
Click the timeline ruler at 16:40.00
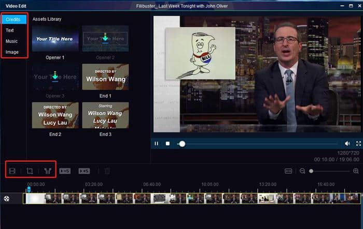click(x=326, y=185)
